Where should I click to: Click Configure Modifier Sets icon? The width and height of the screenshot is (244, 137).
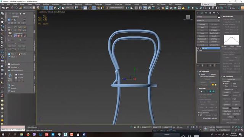point(214,65)
